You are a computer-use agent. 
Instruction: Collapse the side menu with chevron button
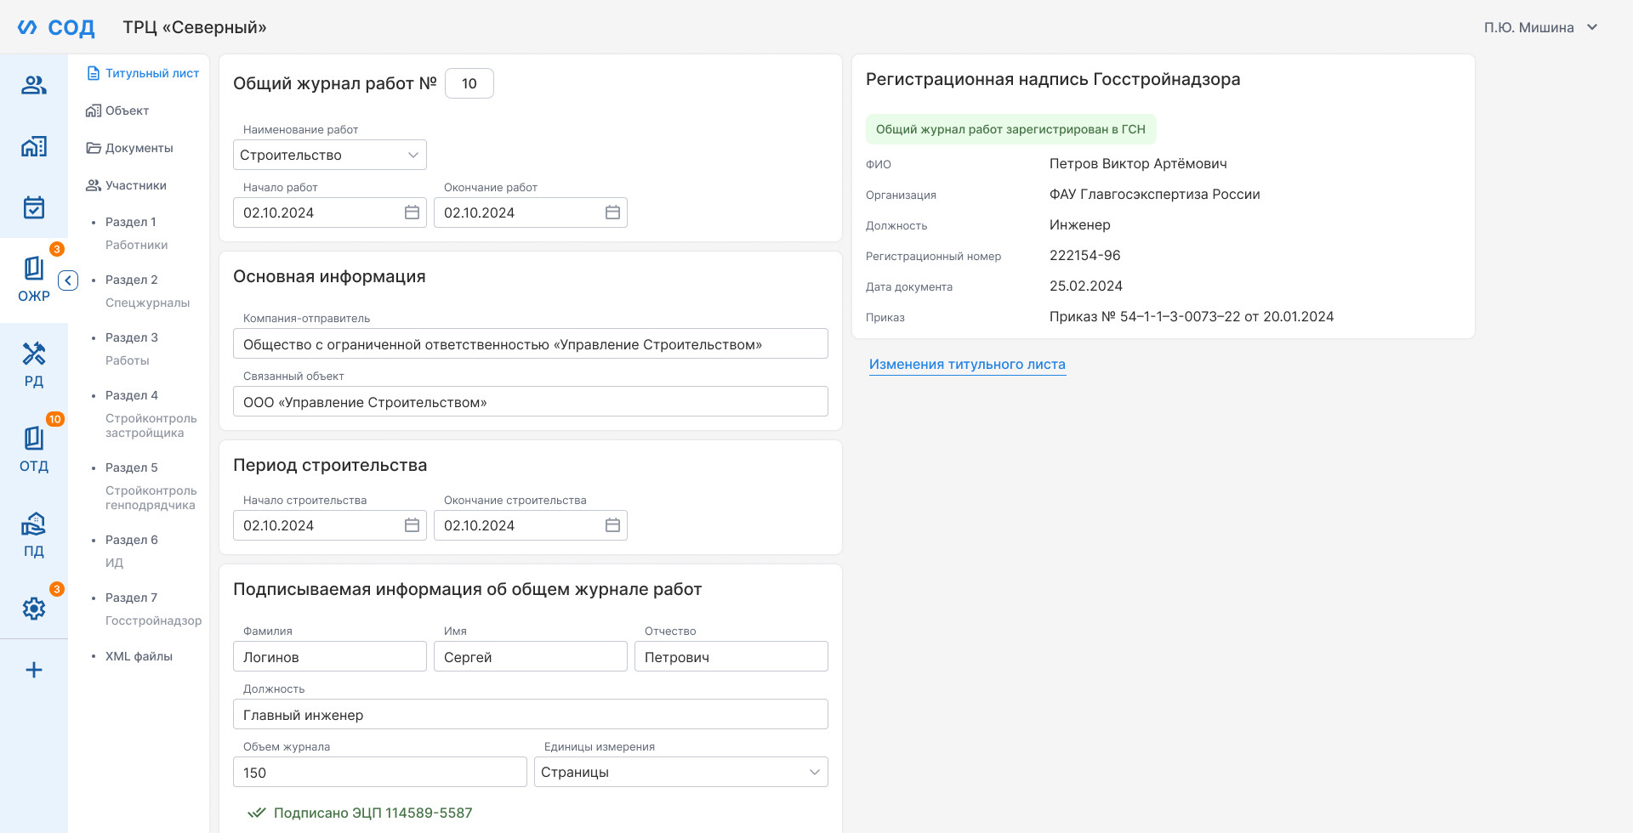pos(68,280)
